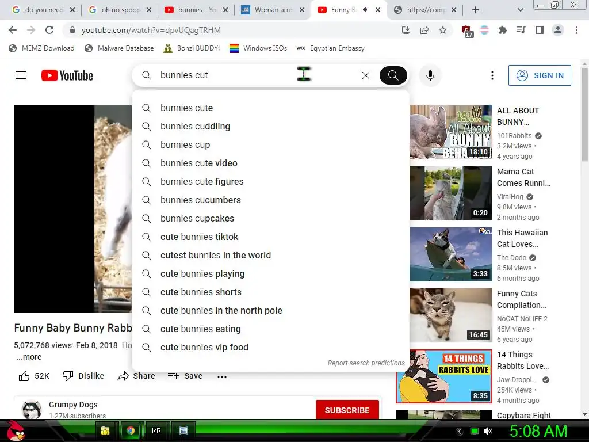Open Windows ISOs bookmark
This screenshot has width=589, height=442.
coord(258,48)
